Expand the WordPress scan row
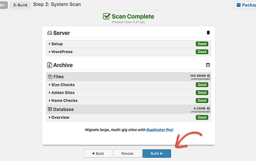 point(62,52)
